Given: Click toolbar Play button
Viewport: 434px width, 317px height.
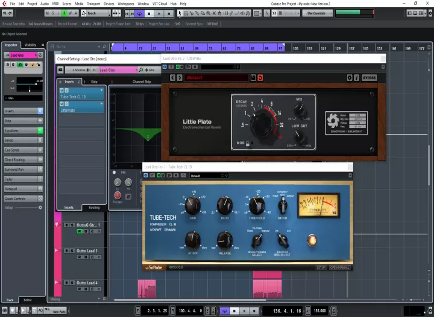Looking at the screenshot, I should [159, 13].
